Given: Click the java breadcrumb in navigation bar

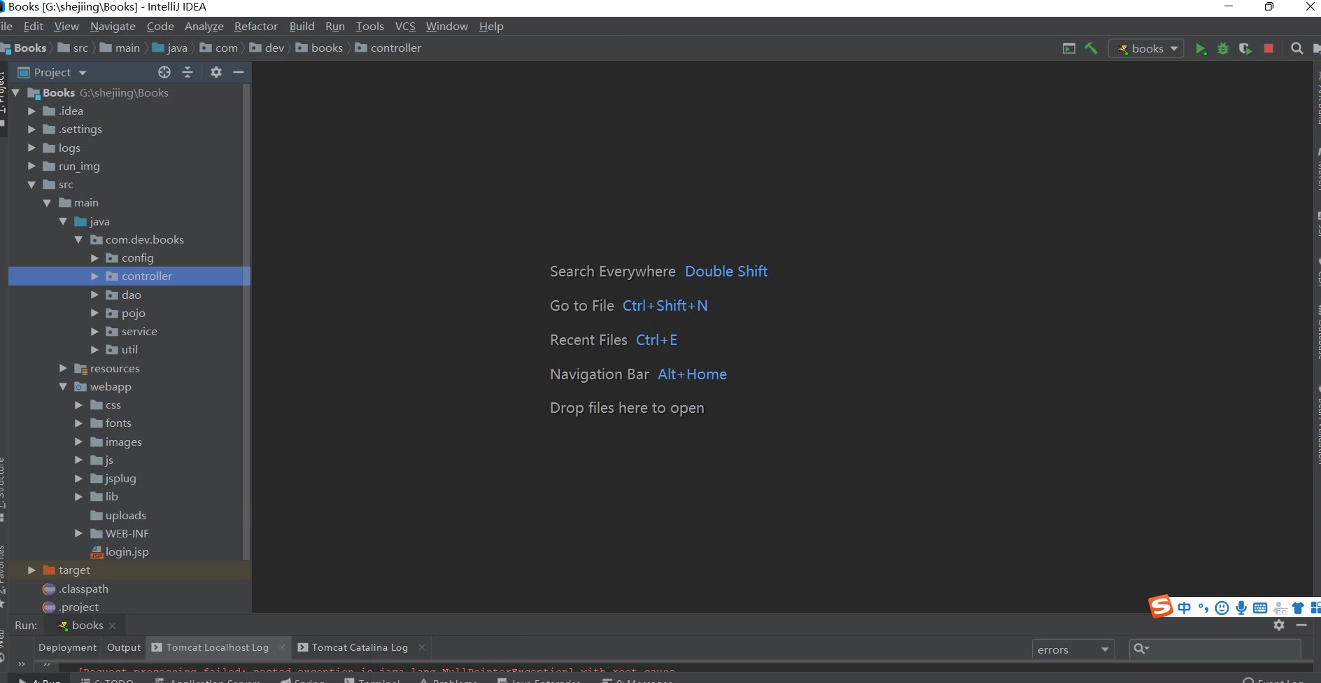Looking at the screenshot, I should pos(170,48).
